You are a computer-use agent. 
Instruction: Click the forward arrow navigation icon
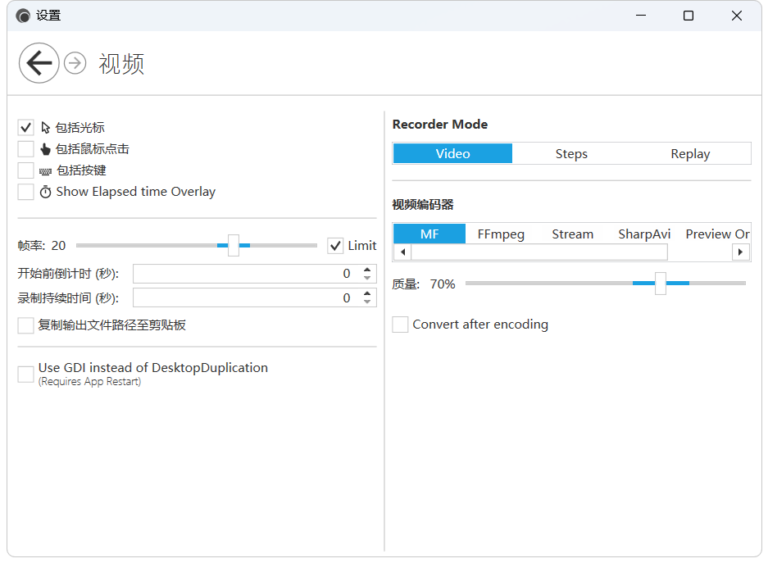pyautogui.click(x=75, y=62)
